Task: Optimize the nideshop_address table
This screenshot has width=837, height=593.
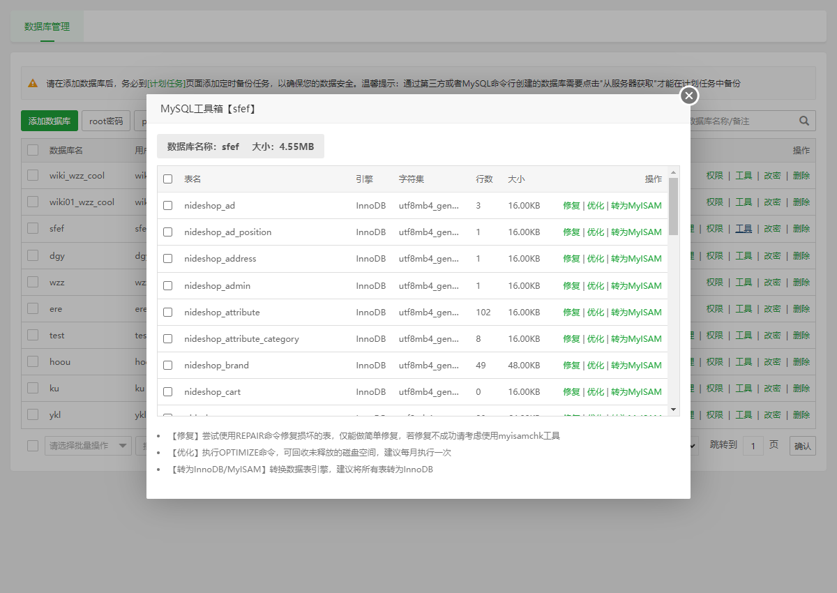Action: (595, 259)
